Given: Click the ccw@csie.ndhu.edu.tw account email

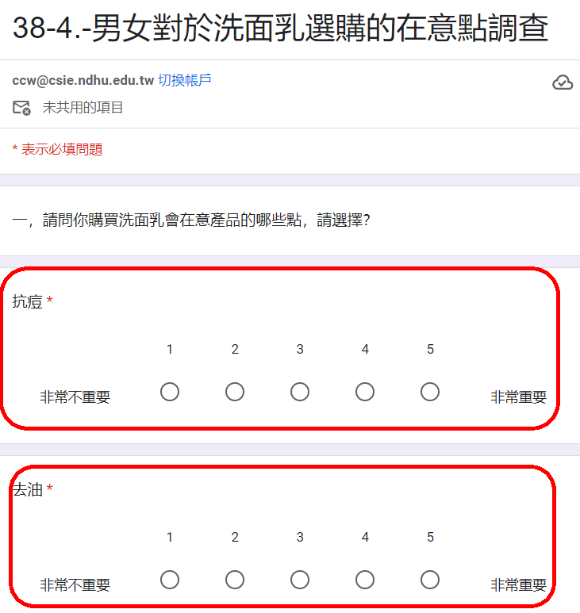Looking at the screenshot, I should coord(83,80).
